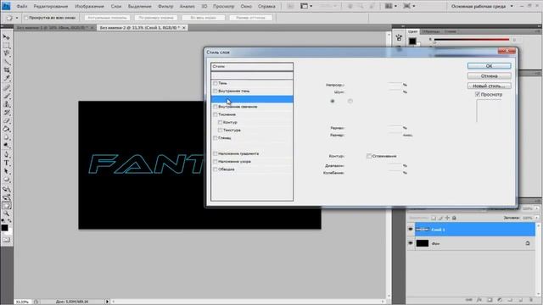Screen dimensions: 543x305
Task: Create a new layer icon
Action: [520, 300]
